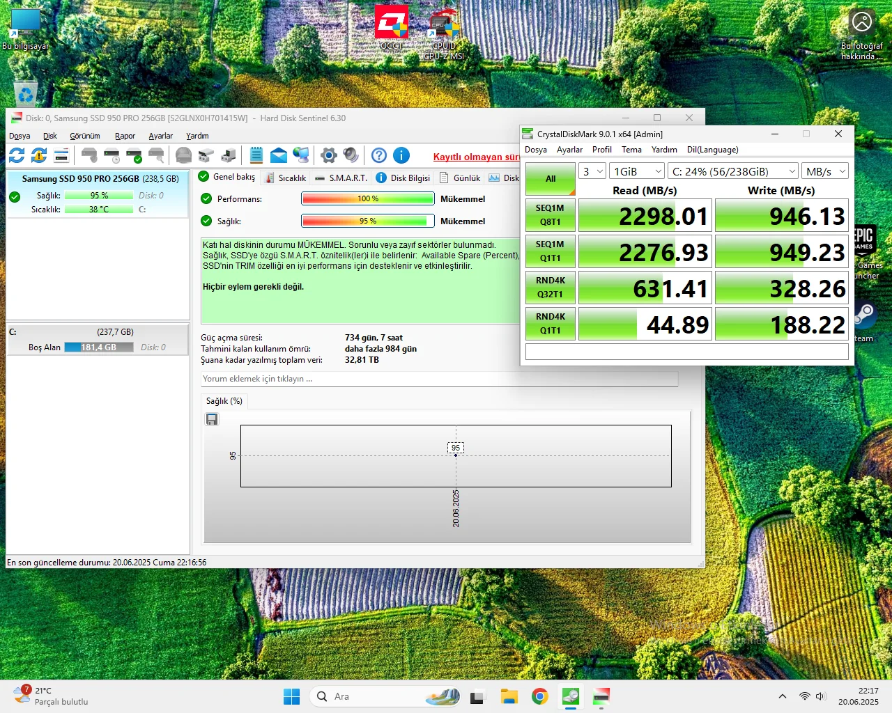Click Chrome icon in the taskbar
This screenshot has width=892, height=713.
(539, 696)
